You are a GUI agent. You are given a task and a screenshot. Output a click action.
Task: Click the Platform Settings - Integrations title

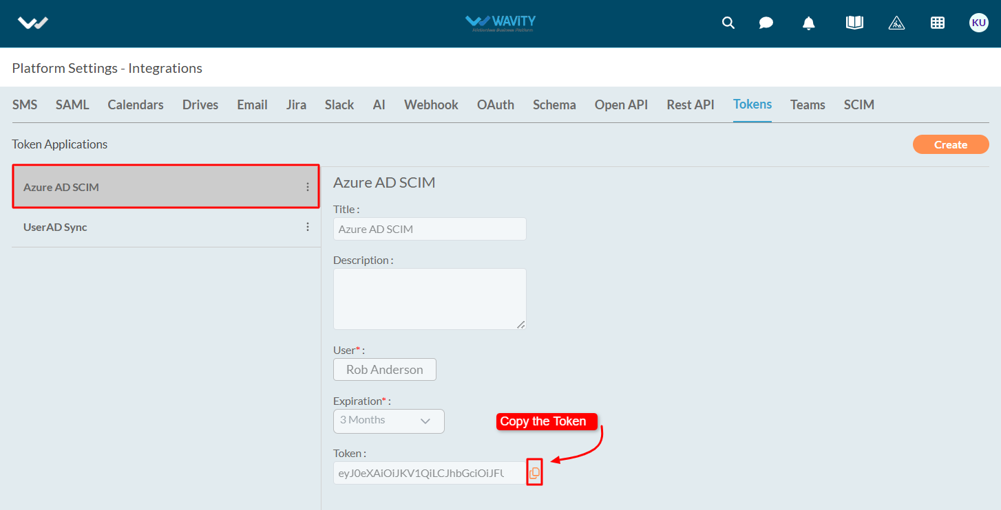(x=107, y=68)
